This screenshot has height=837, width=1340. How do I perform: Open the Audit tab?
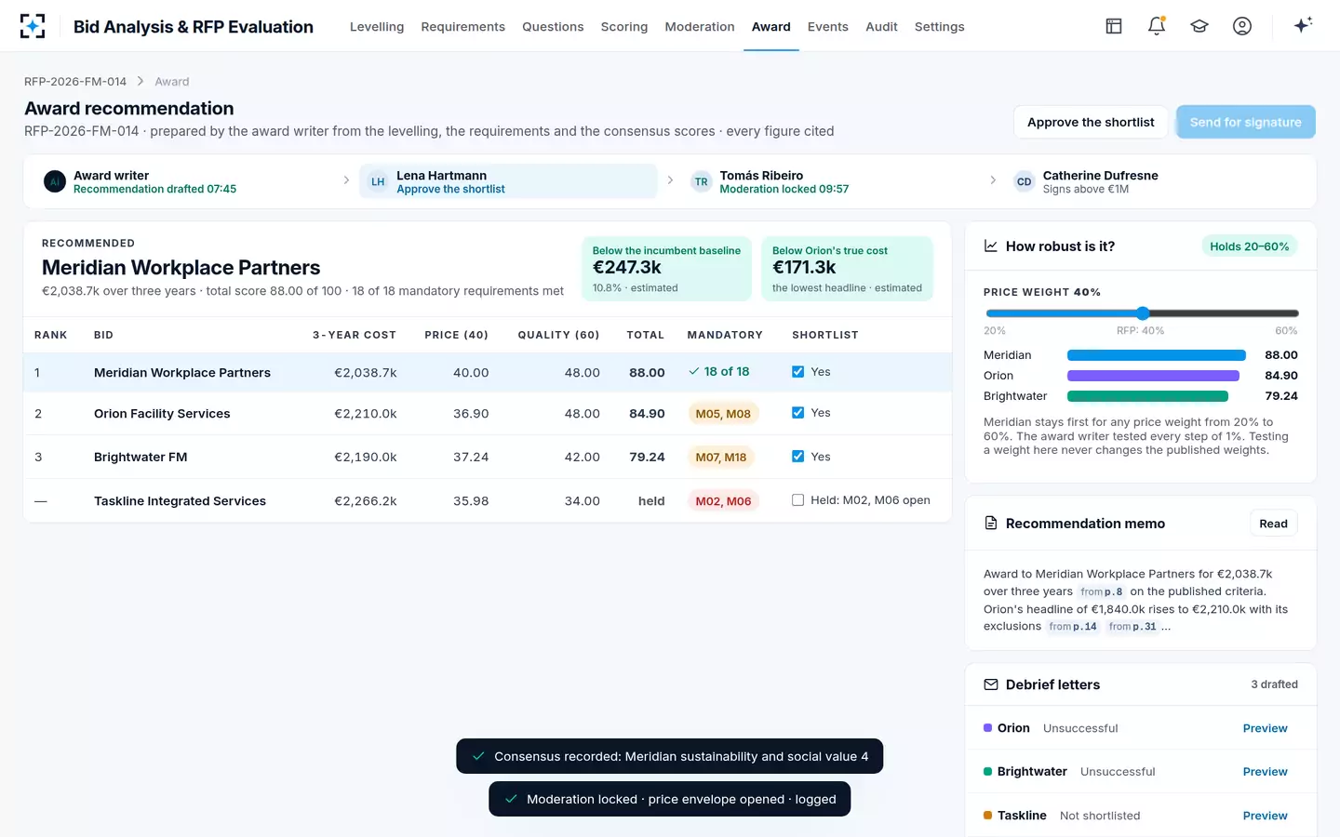[881, 27]
